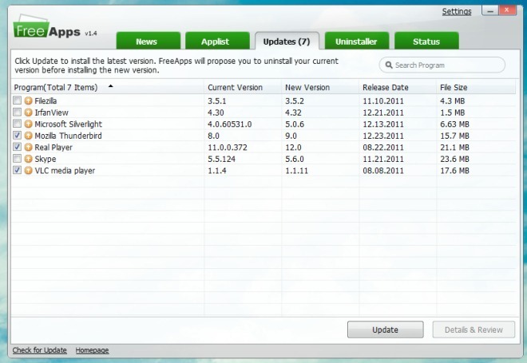527x363 pixels.
Task: Click the update icon next to Skype
Action: tap(28, 159)
